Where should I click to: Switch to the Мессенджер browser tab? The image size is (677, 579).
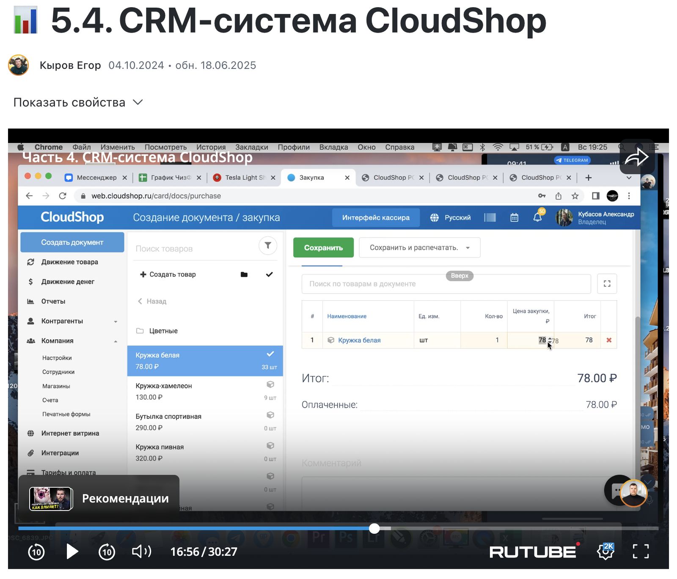tap(96, 178)
